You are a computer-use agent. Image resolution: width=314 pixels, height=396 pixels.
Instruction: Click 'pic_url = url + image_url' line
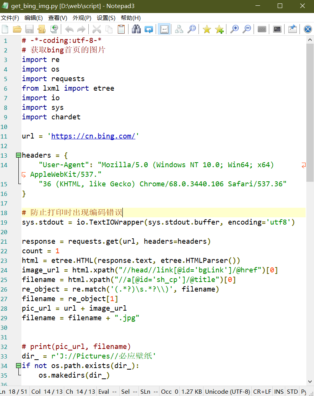(74, 308)
